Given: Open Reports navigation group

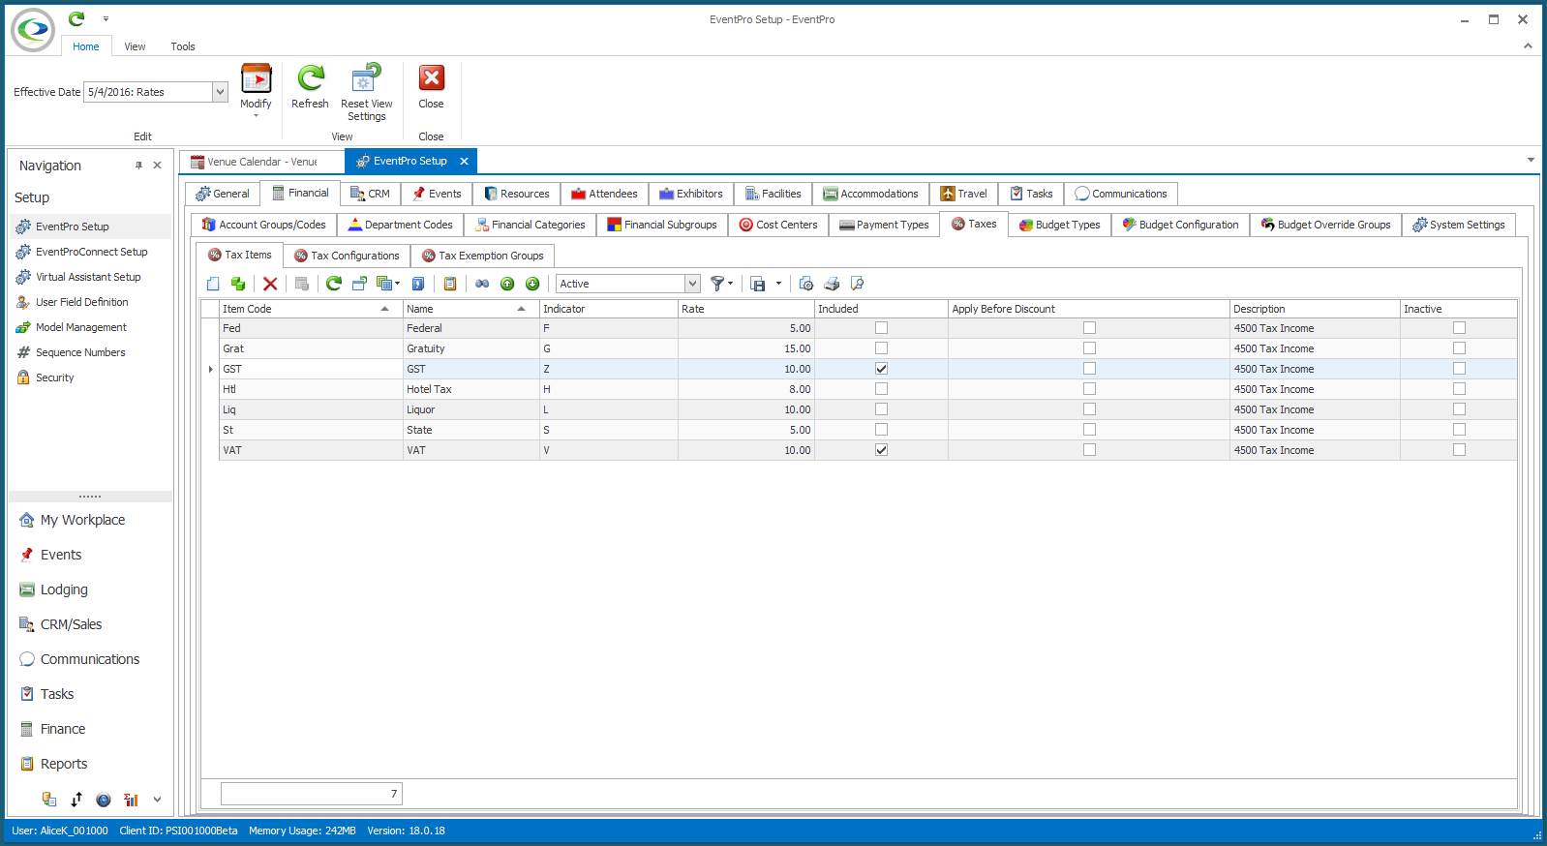Looking at the screenshot, I should pos(64,764).
